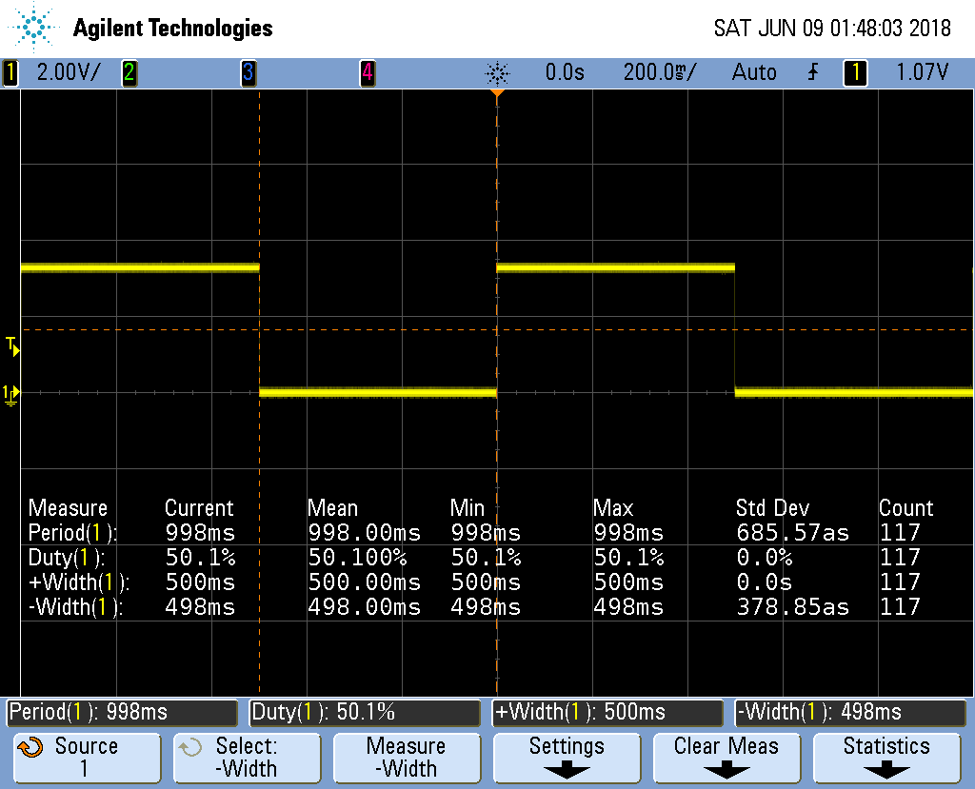Click the Measure -Width softkey button
Viewport: 975px width, 789px height.
tap(407, 758)
